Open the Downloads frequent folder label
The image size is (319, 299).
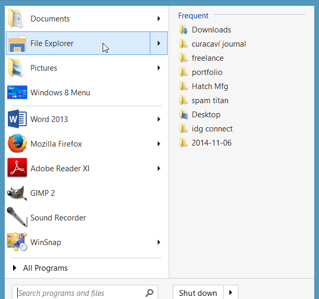point(212,30)
